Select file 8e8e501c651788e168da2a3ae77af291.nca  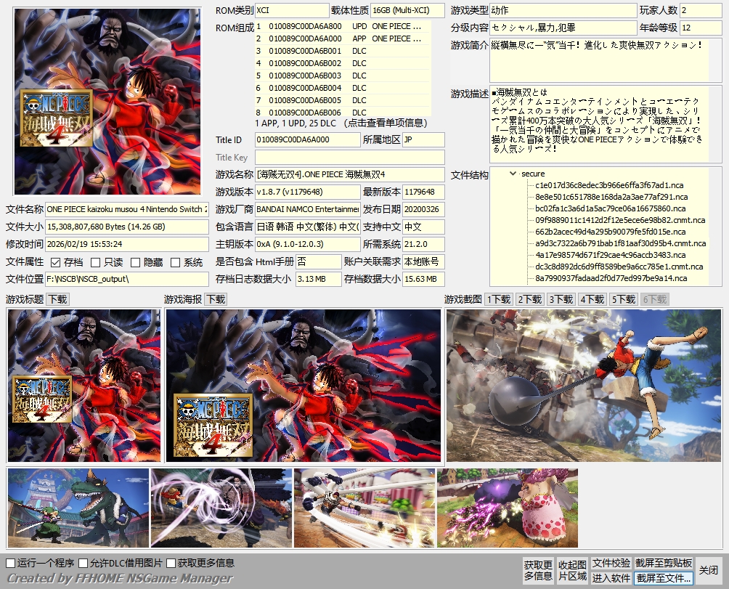(x=611, y=197)
